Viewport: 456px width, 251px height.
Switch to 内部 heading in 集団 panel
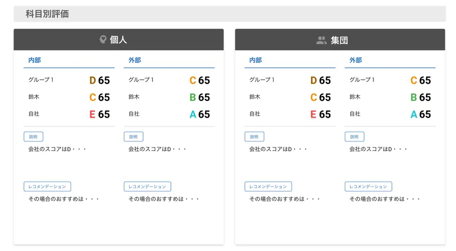point(255,60)
